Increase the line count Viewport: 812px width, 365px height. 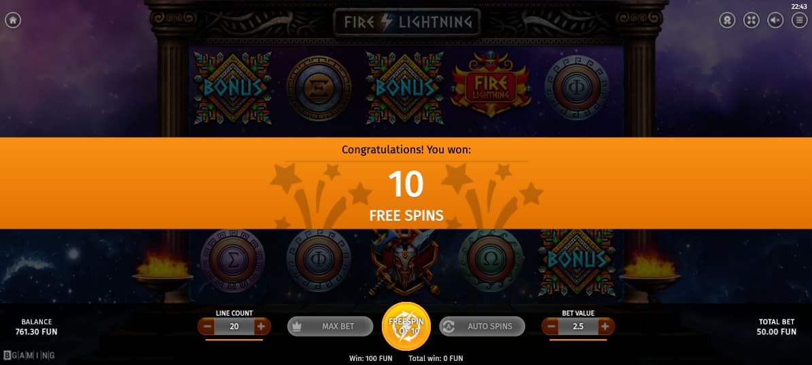tap(261, 326)
